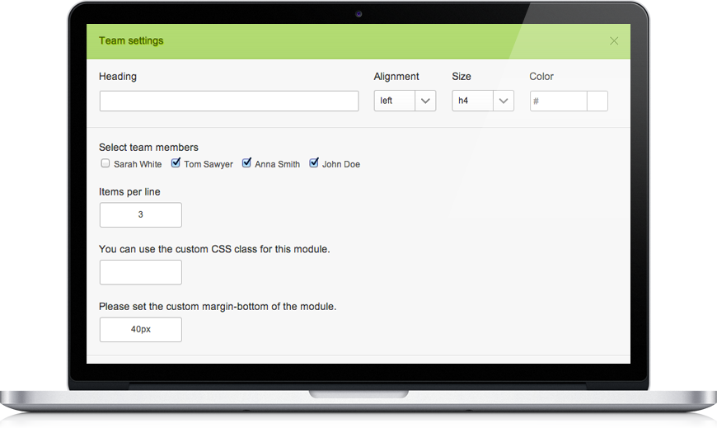Click the Size label

[462, 77]
